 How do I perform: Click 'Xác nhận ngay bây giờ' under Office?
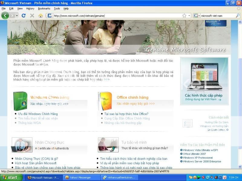click(136, 103)
